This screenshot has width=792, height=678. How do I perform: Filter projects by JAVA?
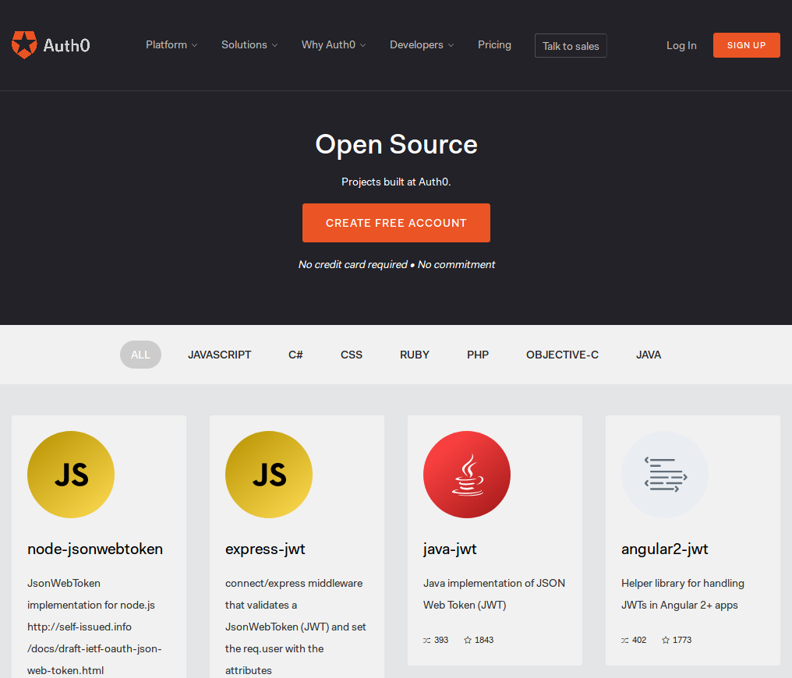(649, 355)
